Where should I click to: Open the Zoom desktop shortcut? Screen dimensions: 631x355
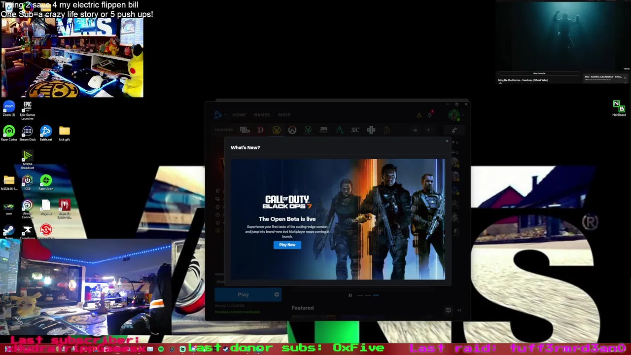click(9, 109)
